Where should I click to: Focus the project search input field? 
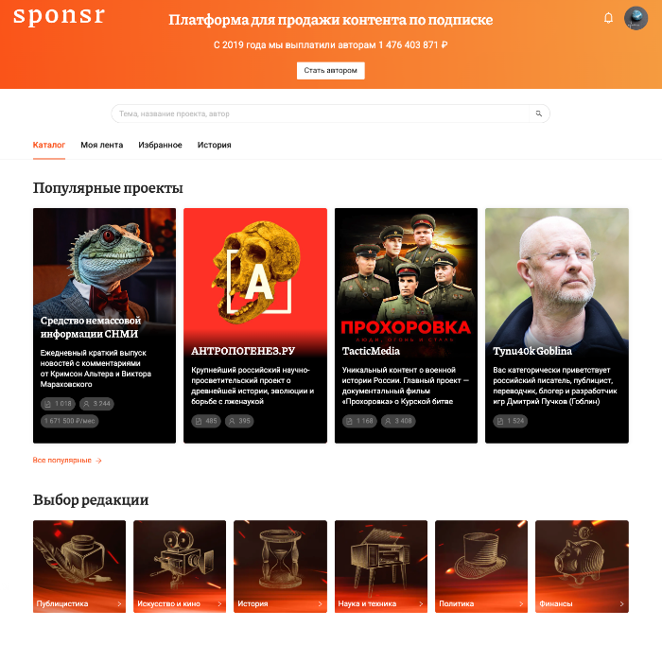pos(320,113)
